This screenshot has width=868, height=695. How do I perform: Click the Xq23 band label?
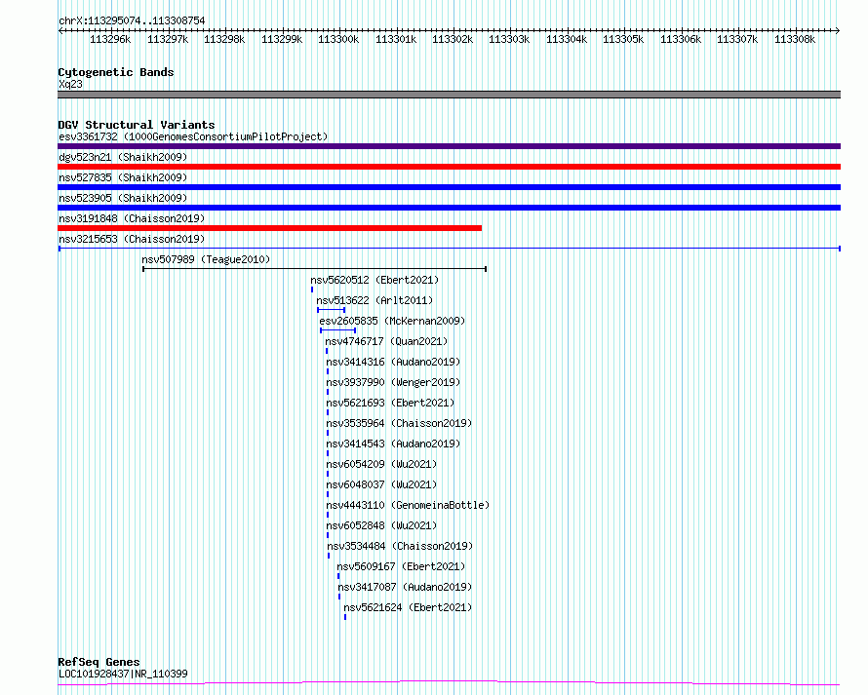tap(70, 84)
